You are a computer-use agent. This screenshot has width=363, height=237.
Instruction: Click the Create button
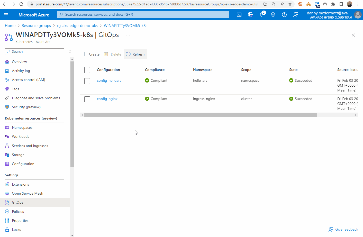(x=91, y=54)
